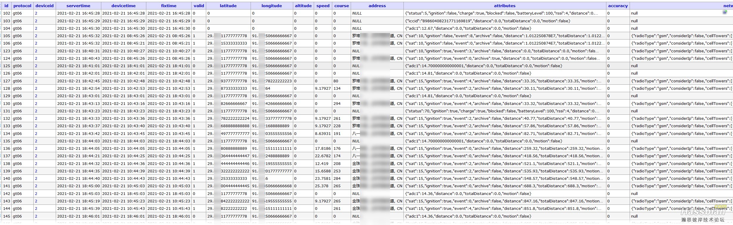733x225 pixels.
Task: Sort by the speed column header
Action: [x=323, y=6]
